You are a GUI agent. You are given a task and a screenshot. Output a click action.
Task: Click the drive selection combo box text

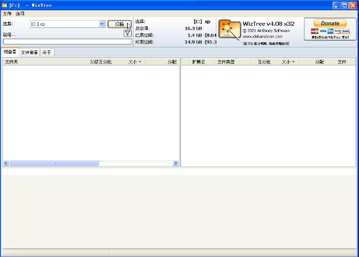pos(64,24)
